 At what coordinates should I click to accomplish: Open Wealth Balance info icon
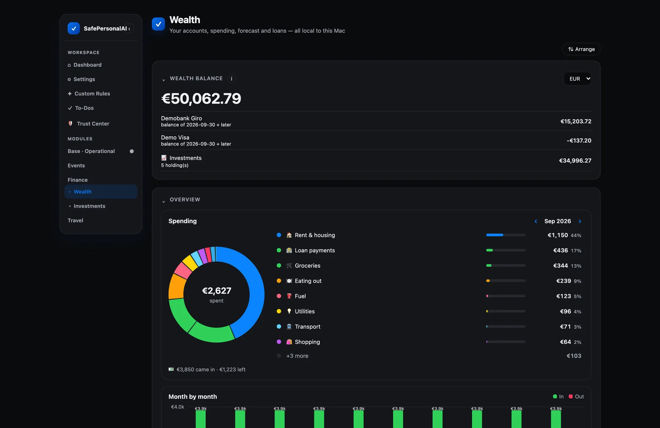pyautogui.click(x=231, y=79)
